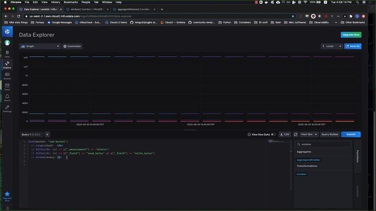Screen dimensions: 376x211
Task: Select the Explore sidebar icon
Action: coord(7,64)
